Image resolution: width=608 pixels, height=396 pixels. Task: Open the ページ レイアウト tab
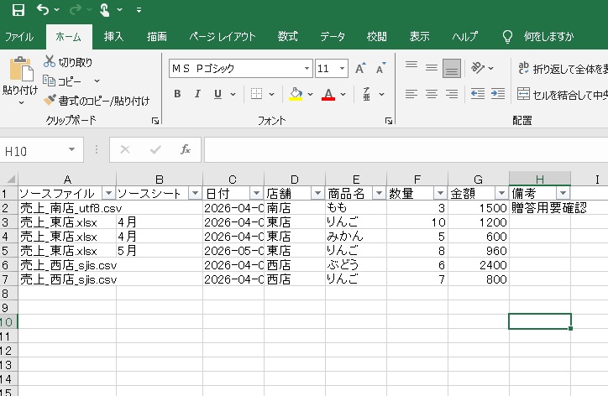click(x=223, y=37)
